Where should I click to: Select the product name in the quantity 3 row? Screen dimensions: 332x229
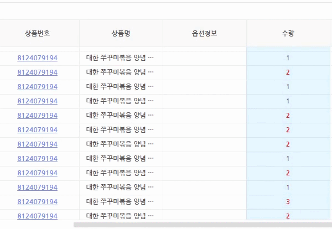[x=120, y=202]
